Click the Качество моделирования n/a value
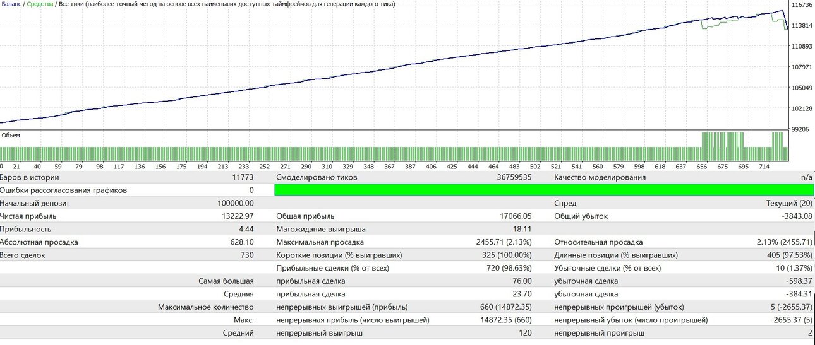Screen dimensions: 815x345 point(807,177)
